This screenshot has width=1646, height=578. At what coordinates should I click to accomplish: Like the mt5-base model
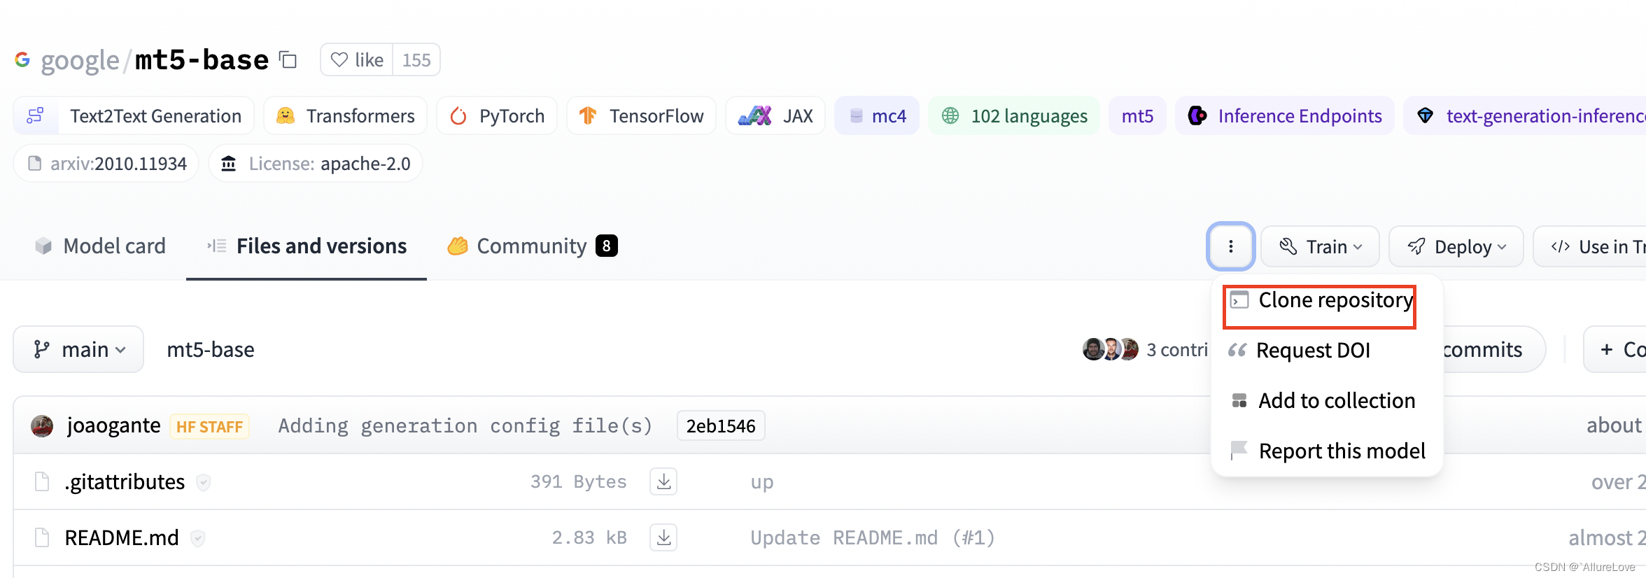357,60
